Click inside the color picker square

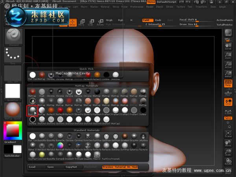tap(13, 130)
